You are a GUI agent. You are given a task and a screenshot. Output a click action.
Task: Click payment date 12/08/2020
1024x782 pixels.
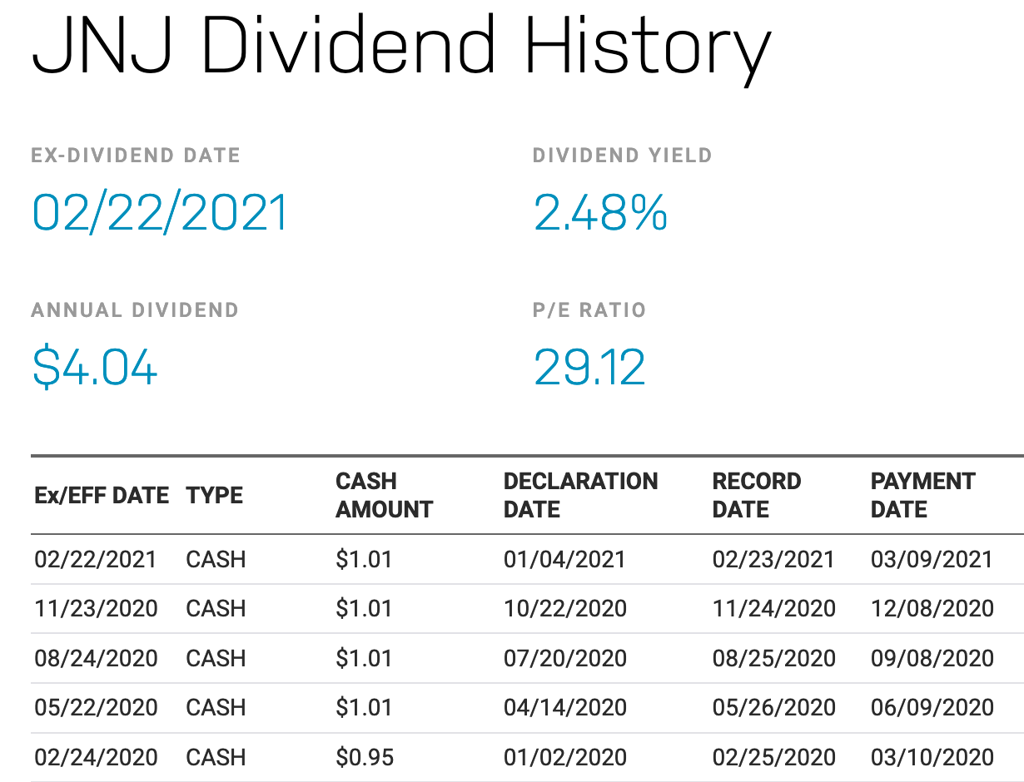(932, 609)
